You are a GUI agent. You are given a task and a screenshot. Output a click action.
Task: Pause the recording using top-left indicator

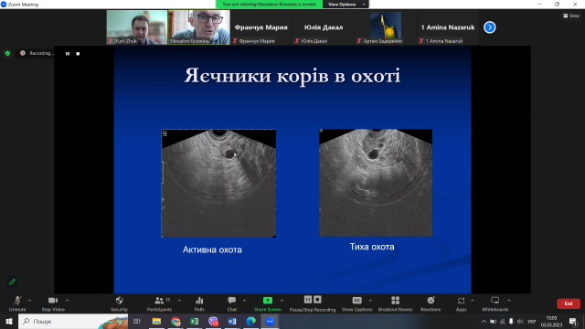point(68,54)
